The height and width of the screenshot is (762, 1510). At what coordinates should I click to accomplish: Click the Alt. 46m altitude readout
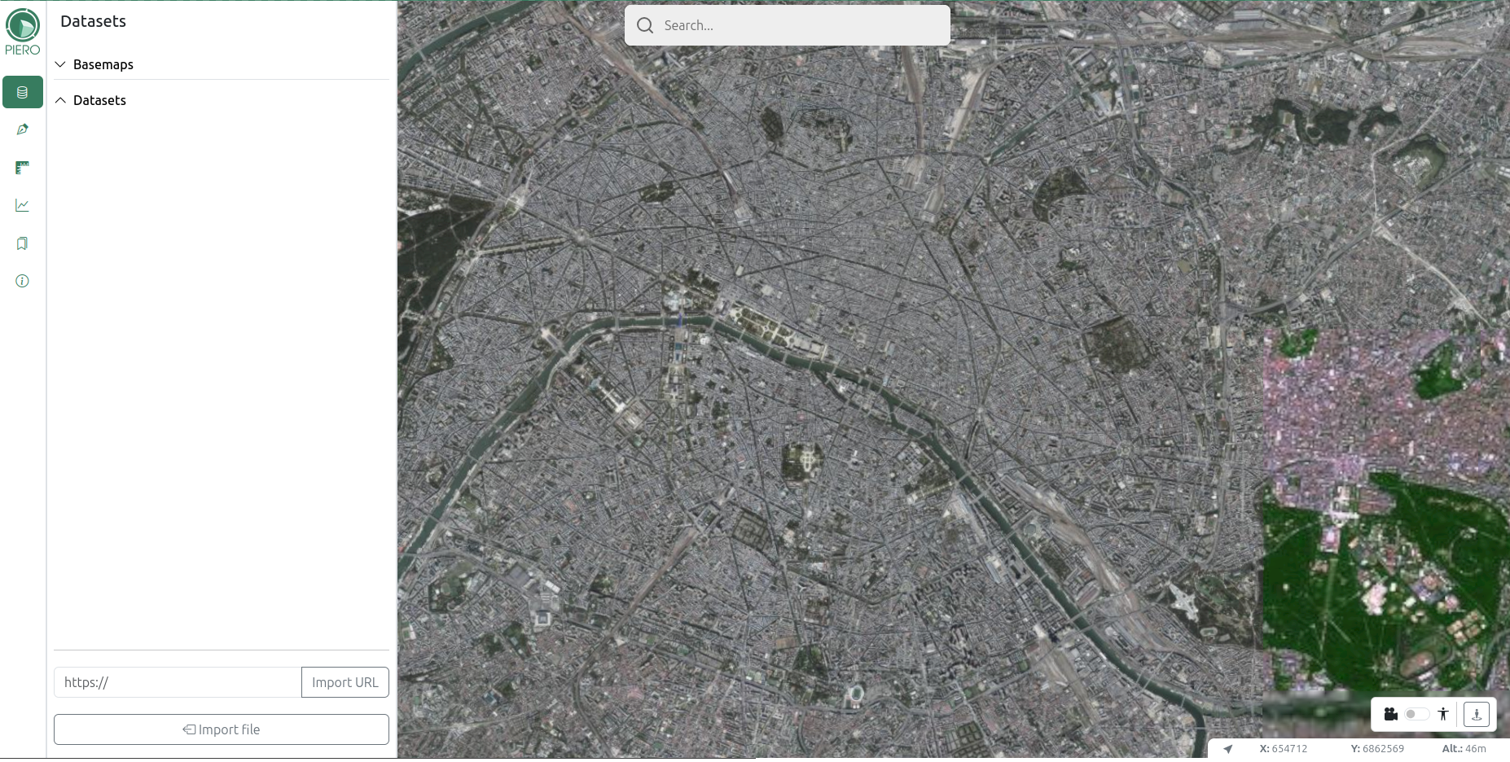tap(1464, 749)
